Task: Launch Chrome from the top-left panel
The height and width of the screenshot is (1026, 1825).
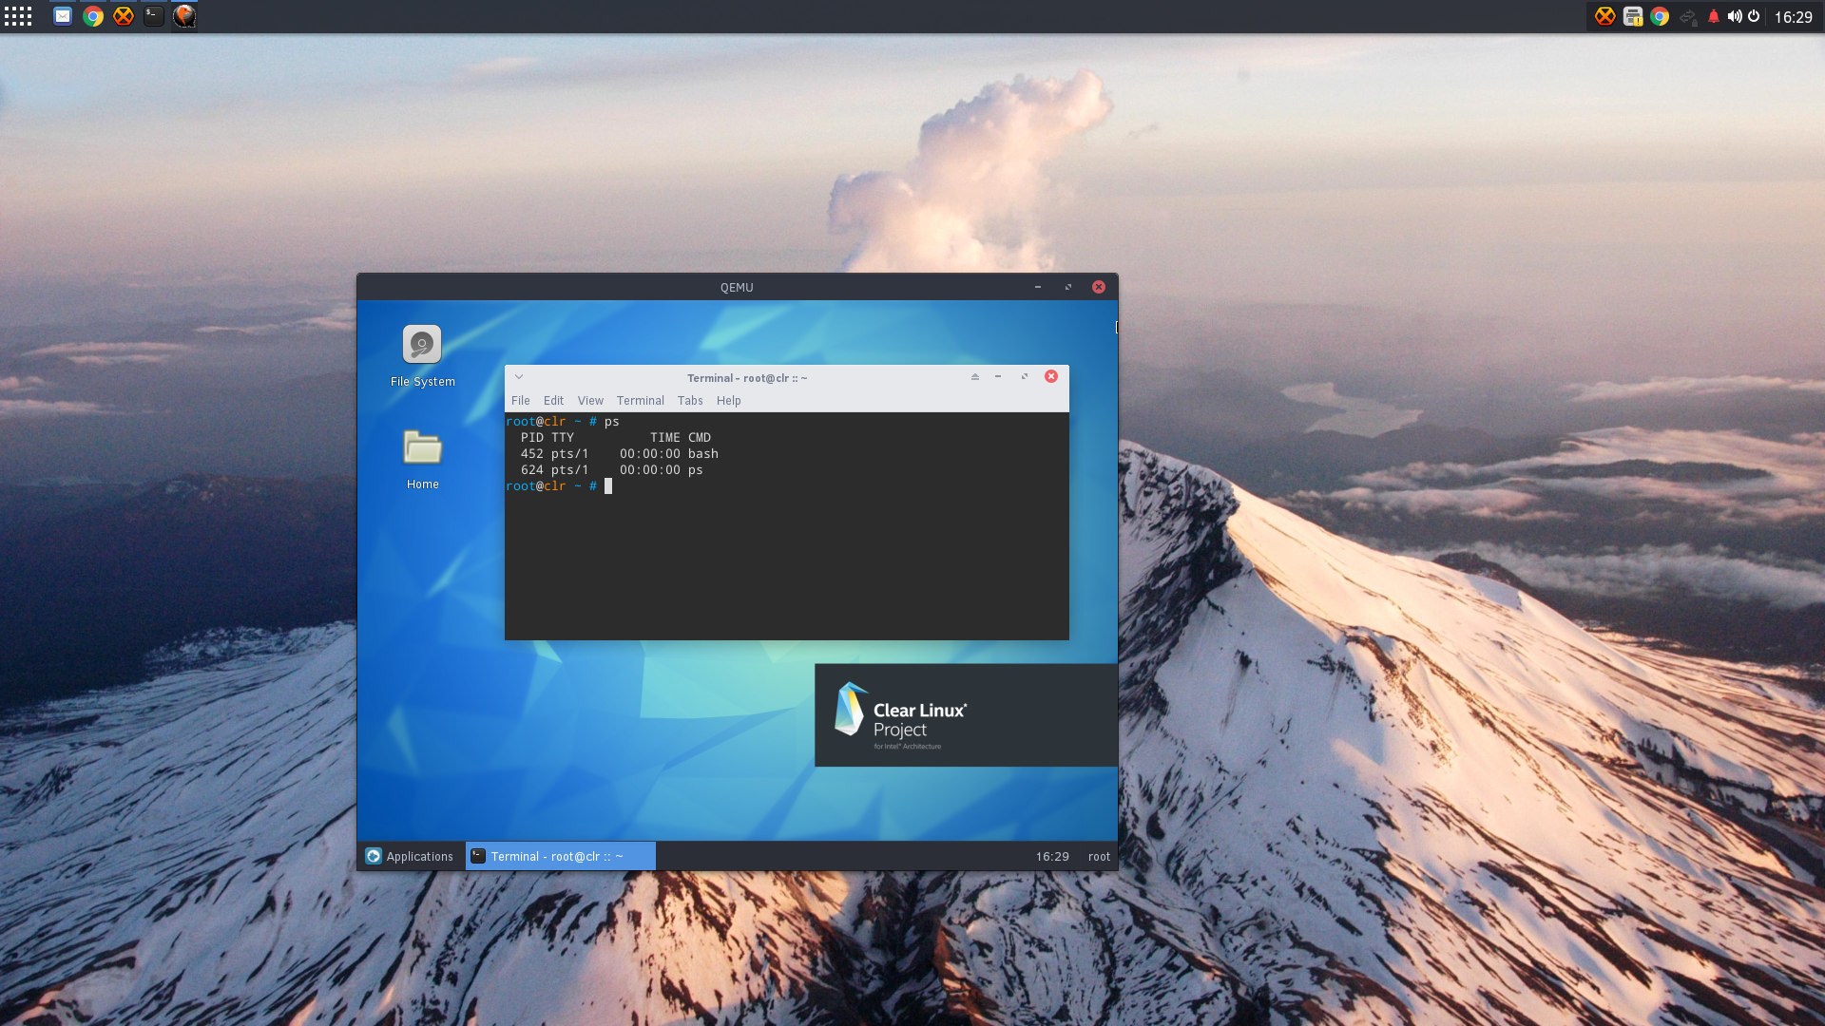Action: click(x=93, y=16)
